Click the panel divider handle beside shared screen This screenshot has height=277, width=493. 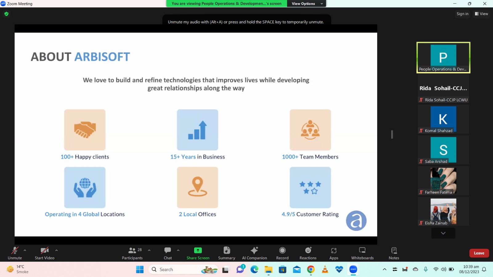[x=392, y=134]
